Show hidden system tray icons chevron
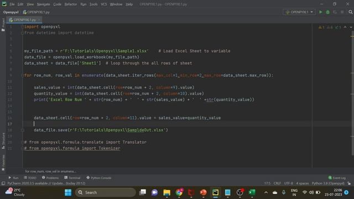The height and width of the screenshot is (199, 354). [266, 192]
